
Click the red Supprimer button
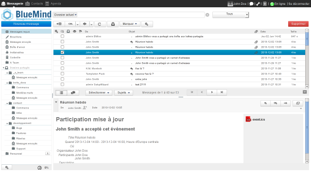tap(298, 24)
